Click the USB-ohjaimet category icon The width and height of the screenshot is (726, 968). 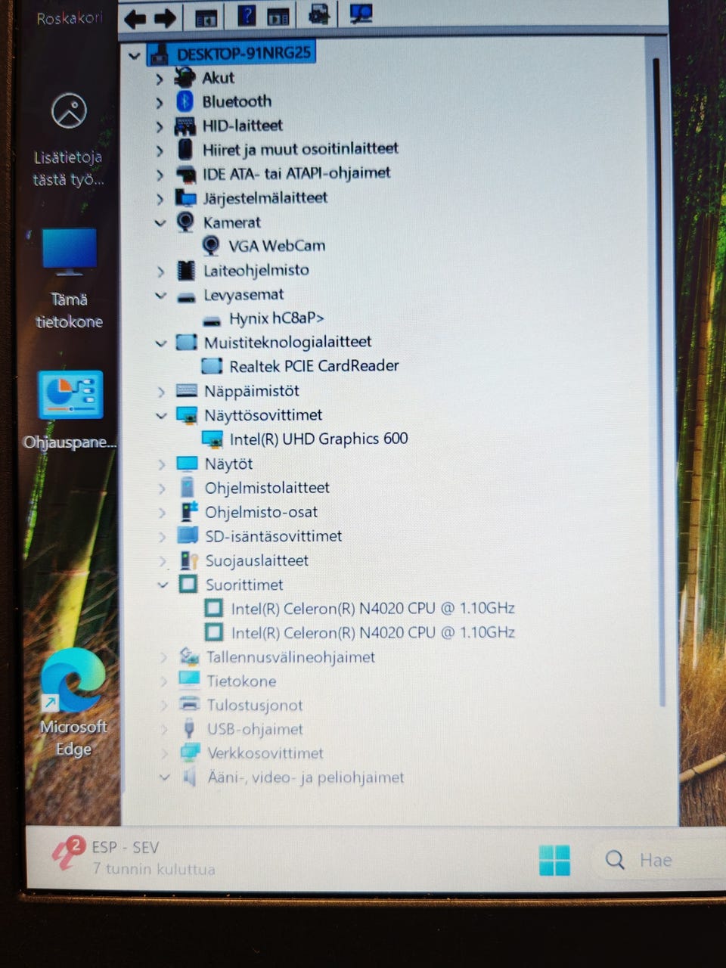point(189,728)
